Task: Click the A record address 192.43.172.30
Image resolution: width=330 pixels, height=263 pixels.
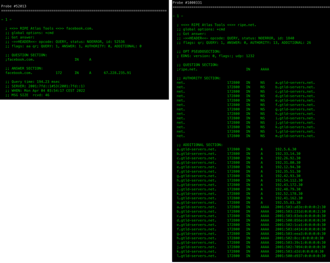Action: coord(289,185)
